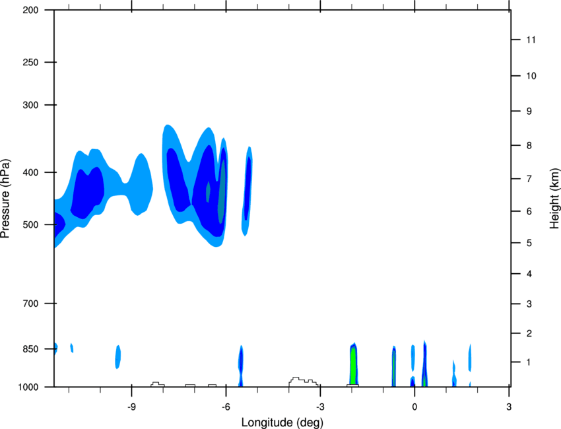561x429 pixels.
Task: Click the -3 longitude tick label
Action: click(320, 407)
